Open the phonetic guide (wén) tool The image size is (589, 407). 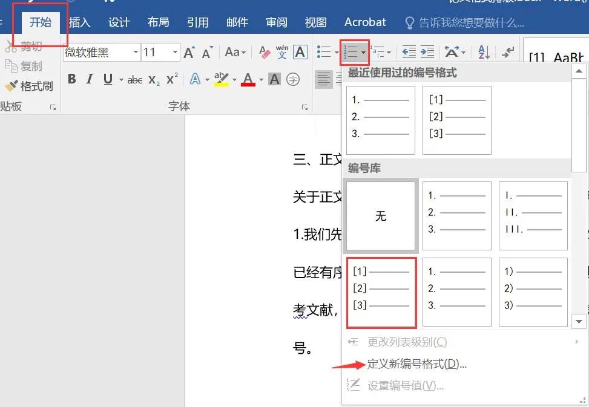coord(281,52)
